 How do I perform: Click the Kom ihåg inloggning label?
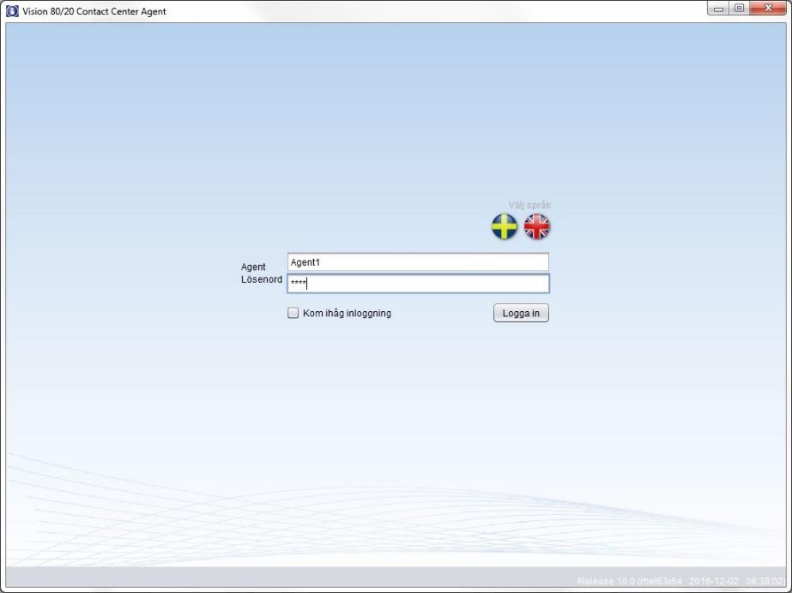[x=347, y=313]
